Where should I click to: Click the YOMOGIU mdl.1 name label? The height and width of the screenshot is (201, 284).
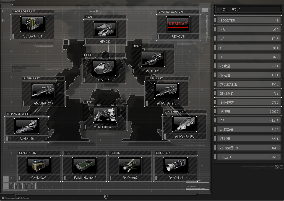coord(105,127)
